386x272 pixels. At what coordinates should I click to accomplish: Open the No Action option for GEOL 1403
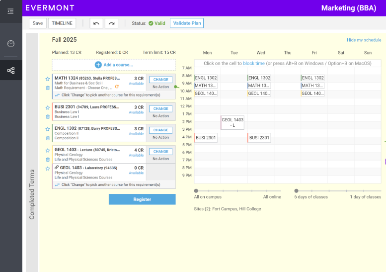click(160, 159)
